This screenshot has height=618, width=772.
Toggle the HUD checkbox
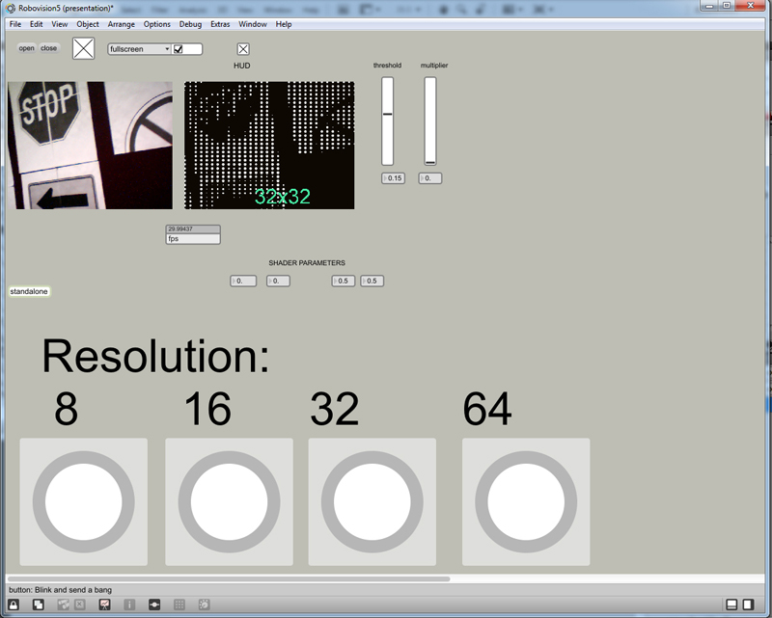pos(243,49)
